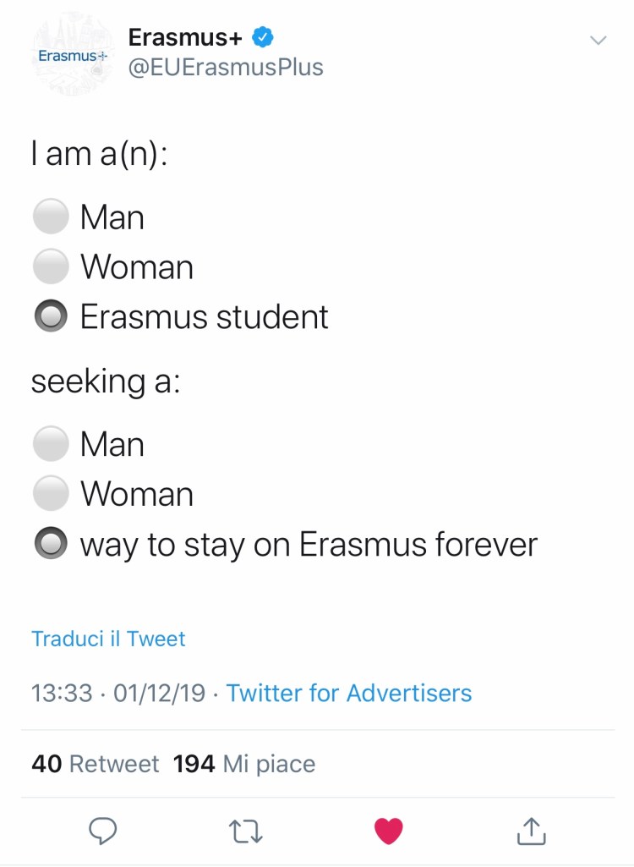This screenshot has height=867, width=634.
Task: Open the @EUErasmusPlus handle
Action: click(x=226, y=68)
